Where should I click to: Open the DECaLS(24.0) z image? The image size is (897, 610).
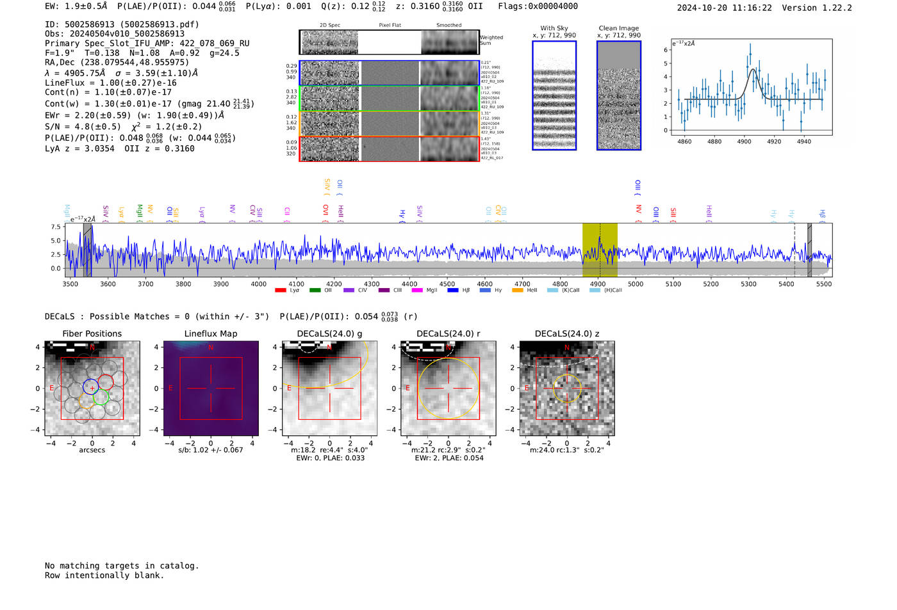point(567,389)
